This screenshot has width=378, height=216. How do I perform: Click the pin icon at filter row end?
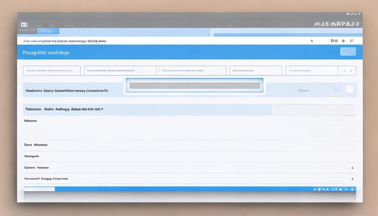(351, 71)
